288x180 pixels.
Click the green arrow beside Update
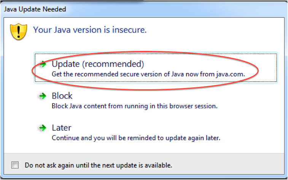tap(43, 64)
